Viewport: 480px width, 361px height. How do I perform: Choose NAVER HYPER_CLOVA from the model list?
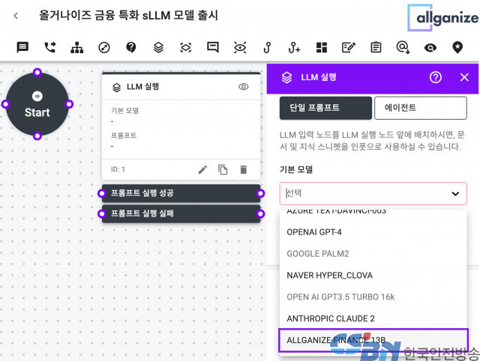coord(373,276)
